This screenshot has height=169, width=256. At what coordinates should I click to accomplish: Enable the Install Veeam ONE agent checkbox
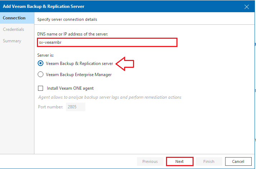[x=41, y=88]
